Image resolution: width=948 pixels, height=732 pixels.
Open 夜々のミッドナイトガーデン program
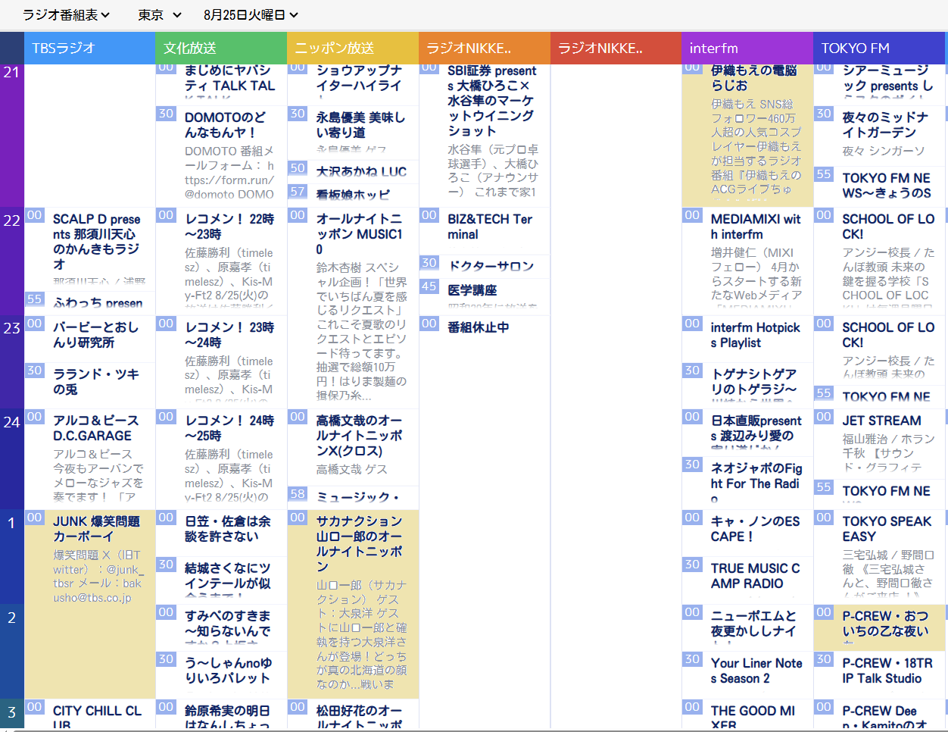pyautogui.click(x=880, y=136)
